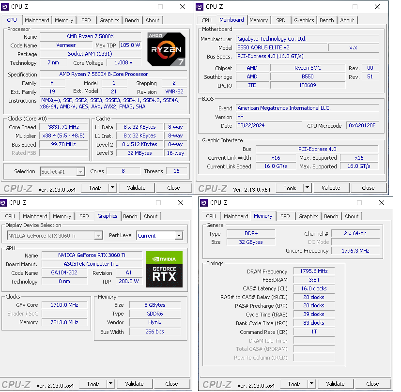This screenshot has height=392, width=401.
Task: Click Tools button in the DDR4 Memory window
Action: click(x=294, y=384)
